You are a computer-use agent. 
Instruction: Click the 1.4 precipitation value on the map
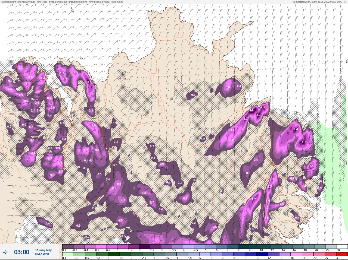[312, 166]
